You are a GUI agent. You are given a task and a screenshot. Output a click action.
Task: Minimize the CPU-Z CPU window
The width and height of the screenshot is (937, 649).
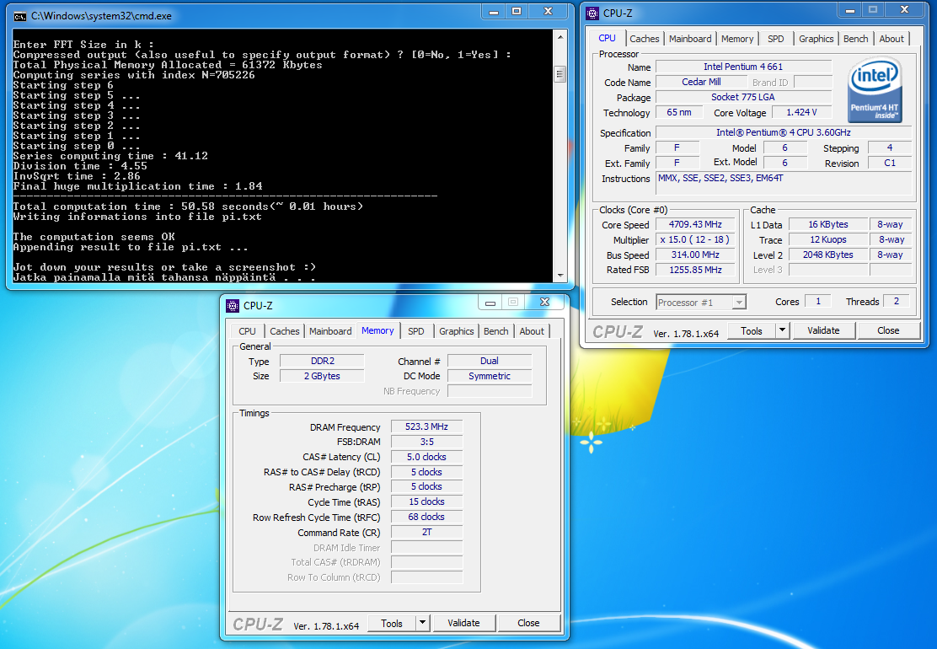click(x=849, y=9)
